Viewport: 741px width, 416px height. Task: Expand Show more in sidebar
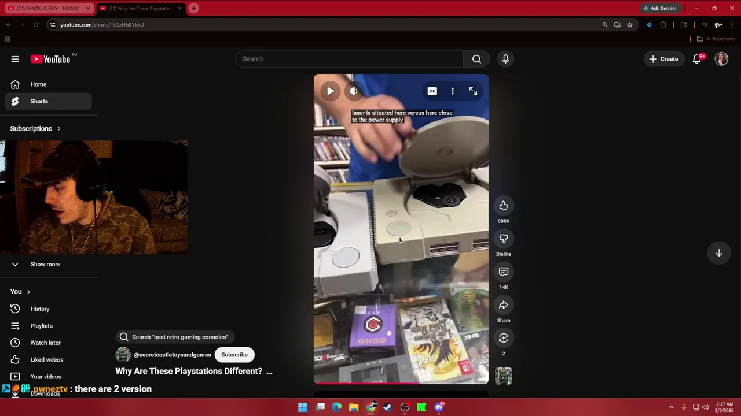coord(49,264)
